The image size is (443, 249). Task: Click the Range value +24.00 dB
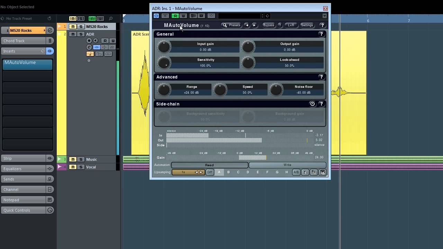(191, 93)
